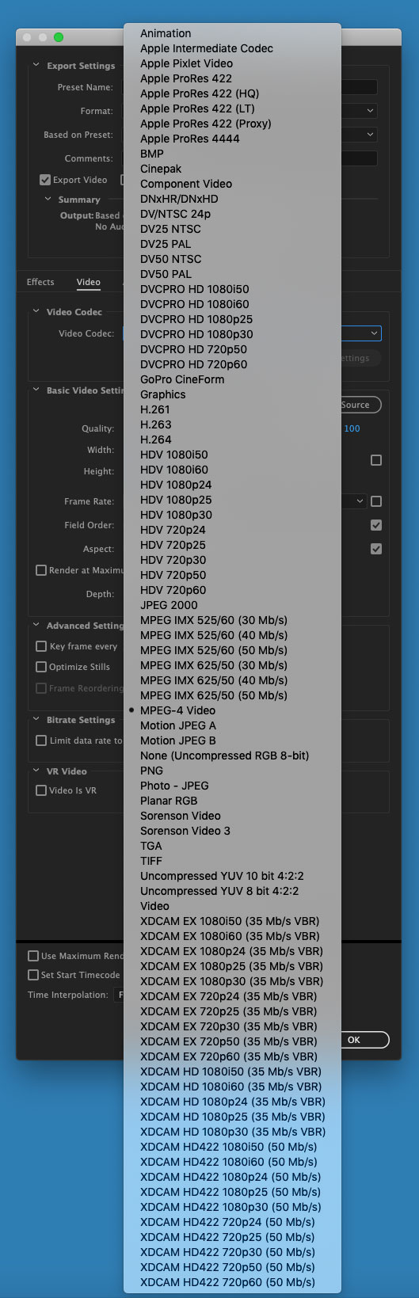The width and height of the screenshot is (419, 1298).
Task: Enable Optimize Stills checkbox
Action: click(x=41, y=667)
